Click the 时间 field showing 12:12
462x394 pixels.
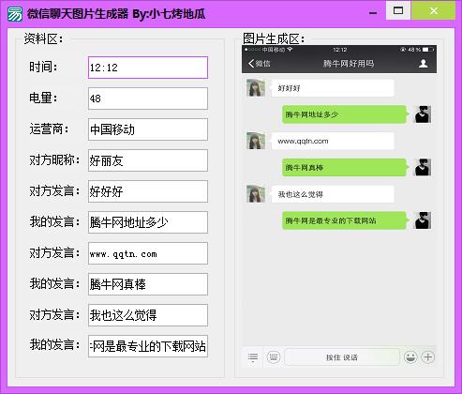coord(148,68)
